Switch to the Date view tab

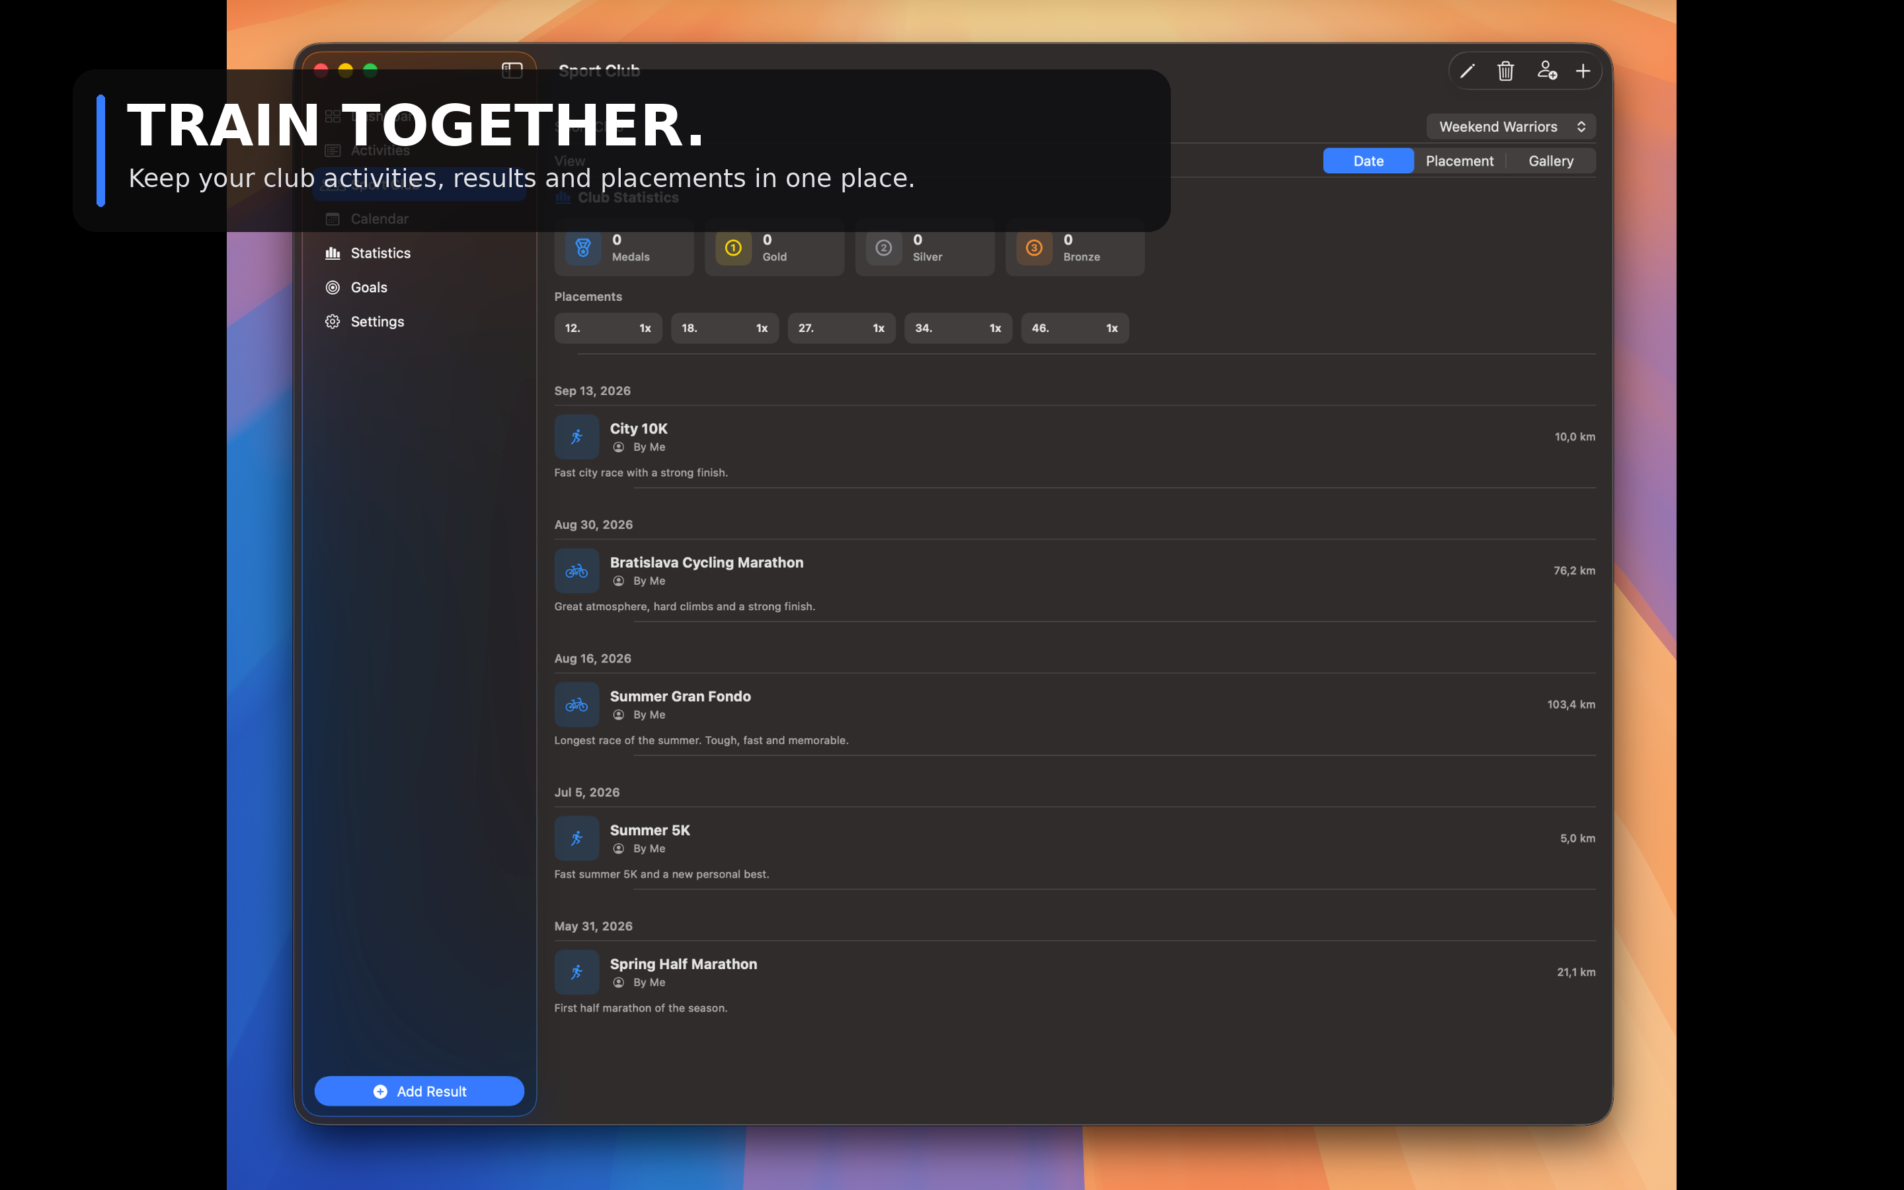point(1368,161)
